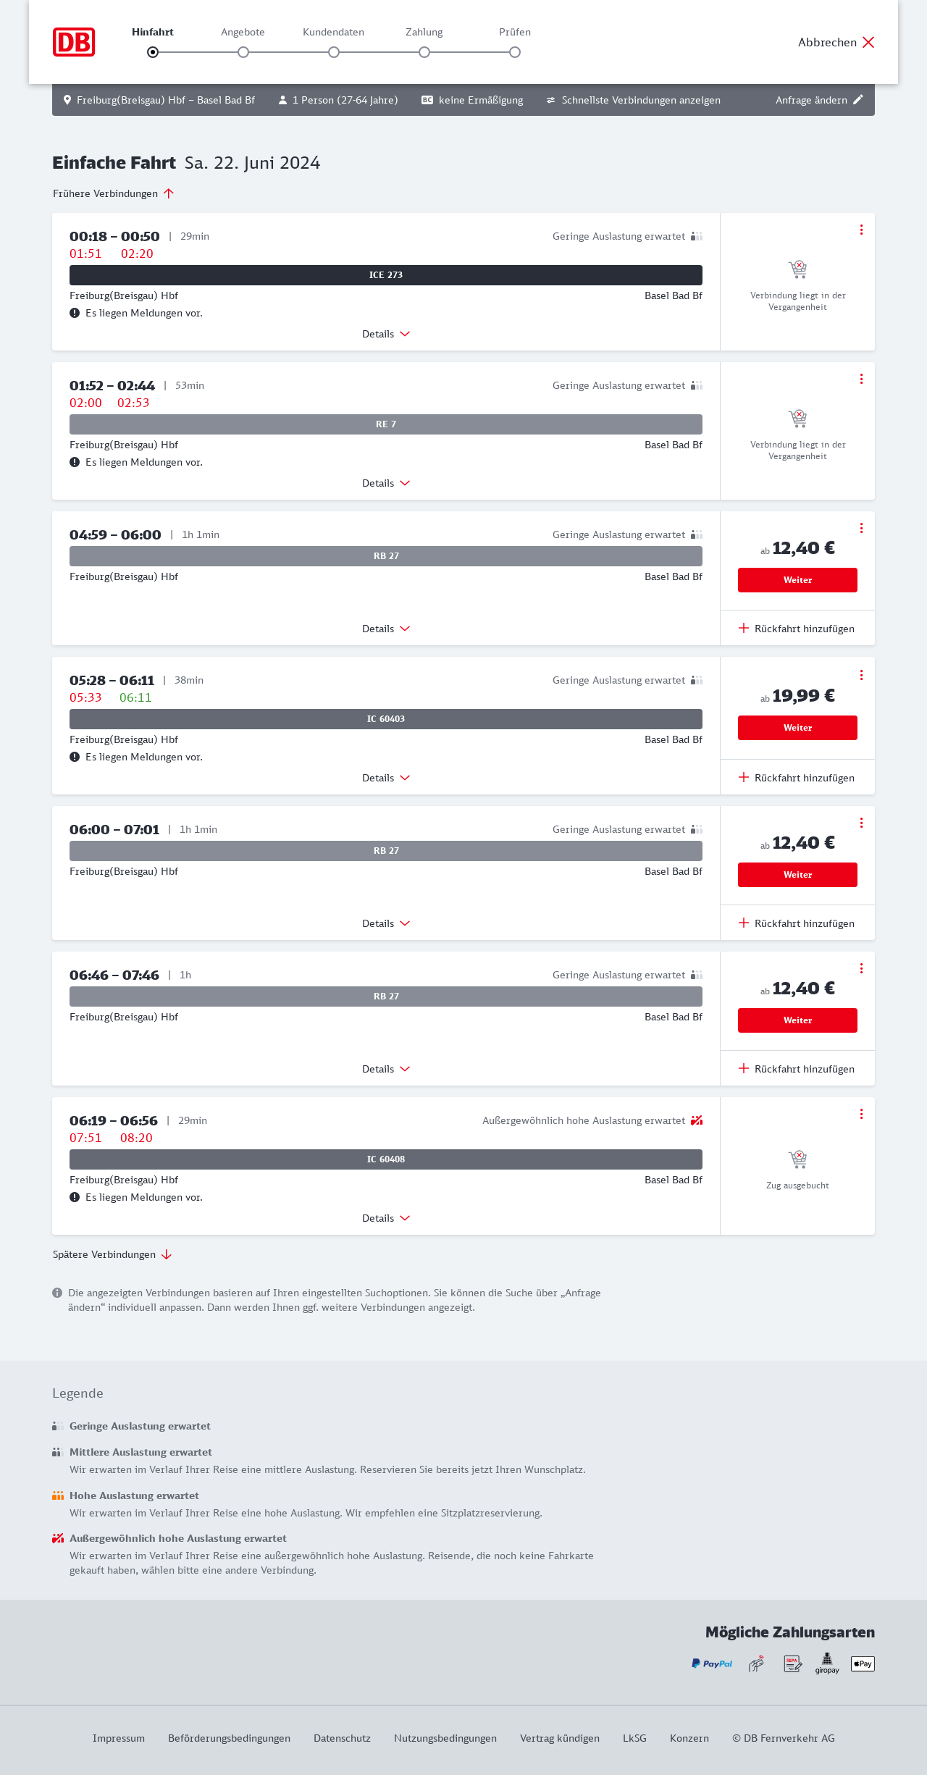Click Weiter for the 19,99 € IC connection
The image size is (927, 1775).
[x=797, y=728]
